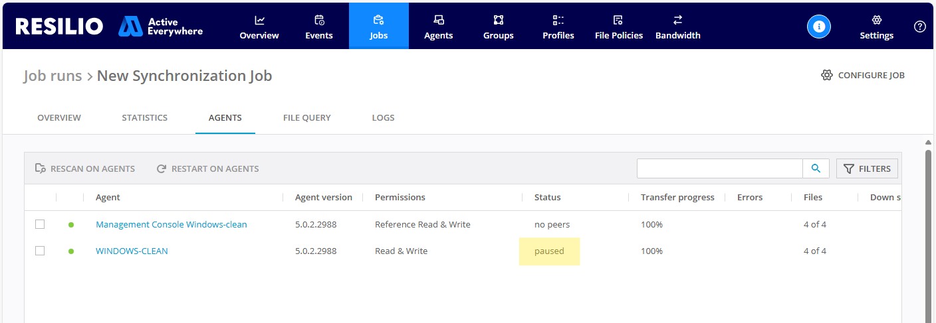Switch to the File Query tab
This screenshot has width=936, height=323.
[x=306, y=117]
